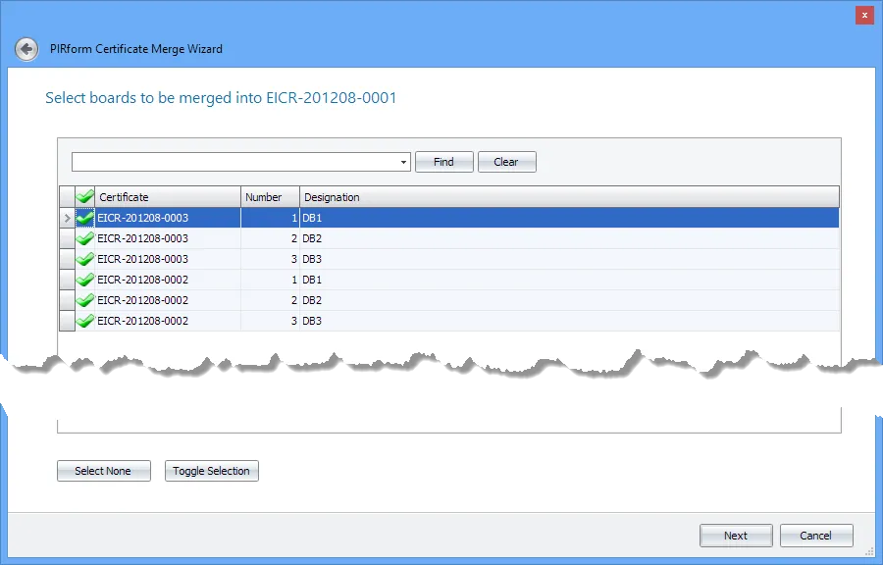Click Toggle Selection to invert board selection
The height and width of the screenshot is (565, 883).
211,470
